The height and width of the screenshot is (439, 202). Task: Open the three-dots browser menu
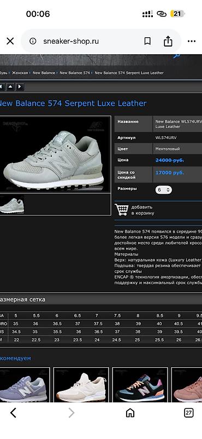click(x=192, y=42)
